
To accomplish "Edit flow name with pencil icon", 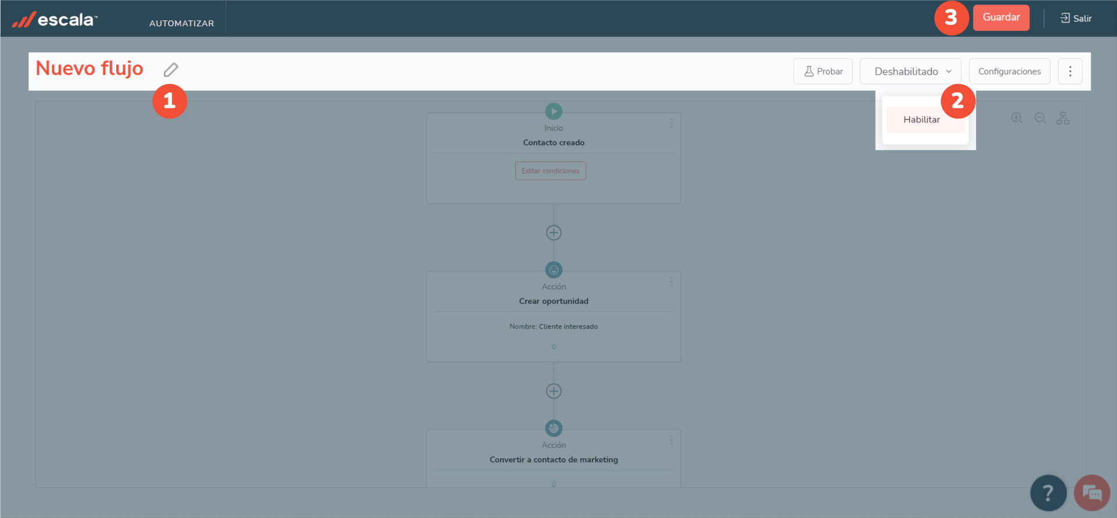I will [x=170, y=70].
